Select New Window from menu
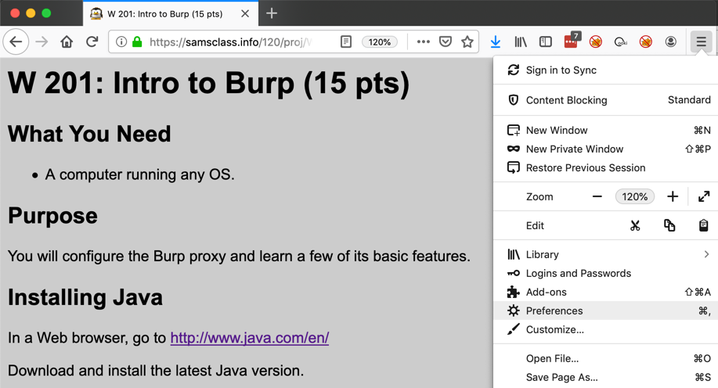Image resolution: width=718 pixels, height=388 pixels. click(605, 131)
